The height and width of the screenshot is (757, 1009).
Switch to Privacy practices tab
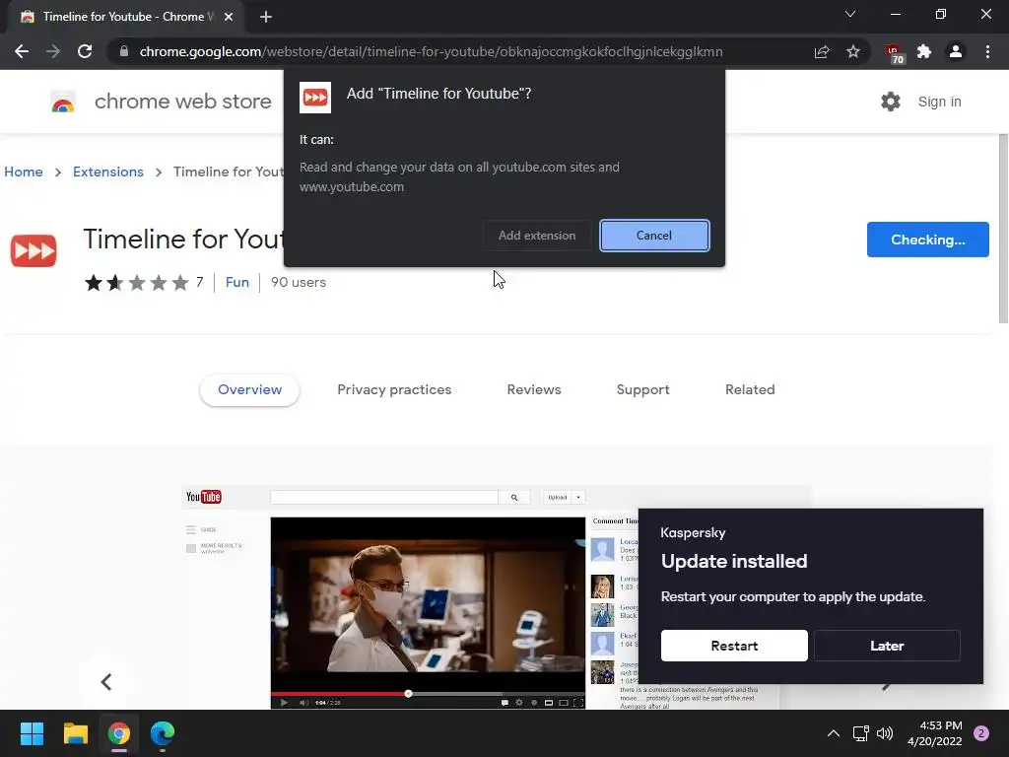394,390
